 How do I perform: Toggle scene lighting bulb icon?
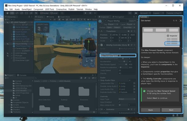[x=59, y=20]
